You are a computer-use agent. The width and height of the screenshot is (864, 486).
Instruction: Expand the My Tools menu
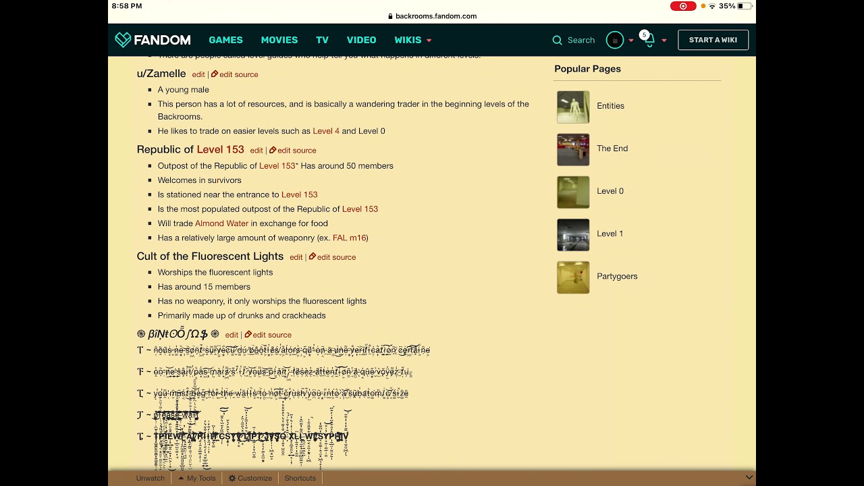coord(197,478)
